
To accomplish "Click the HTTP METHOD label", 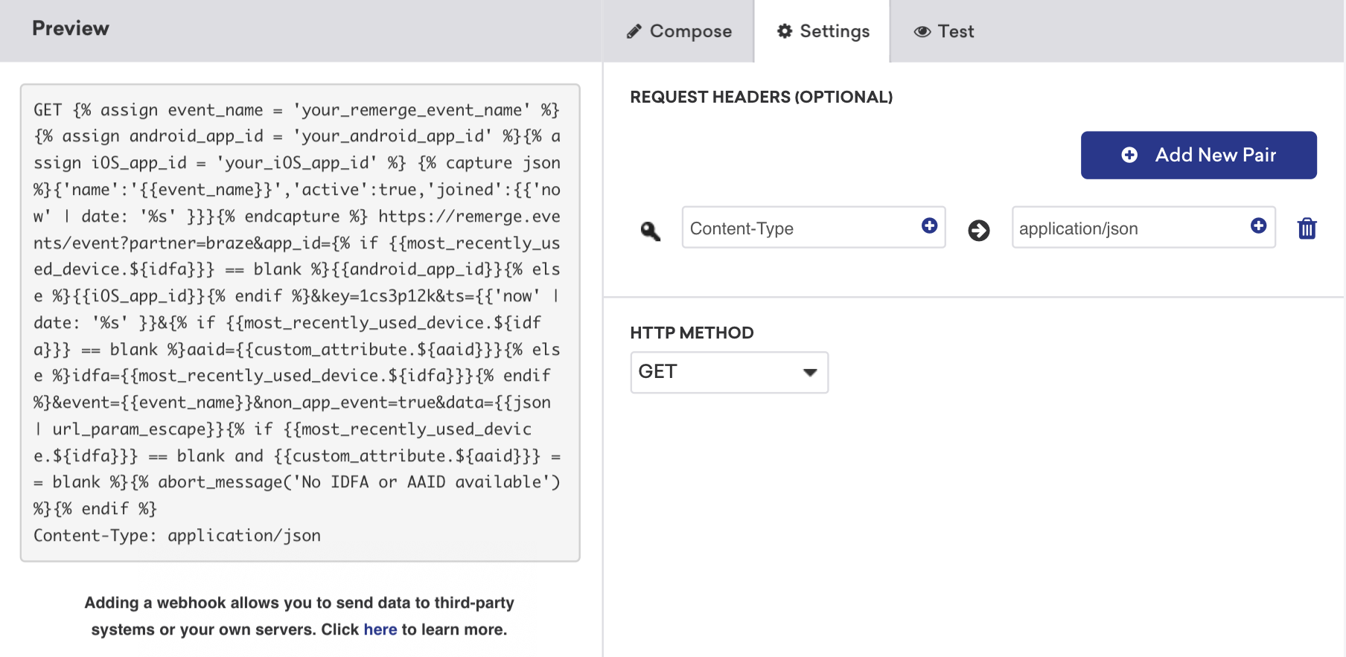I will click(692, 333).
